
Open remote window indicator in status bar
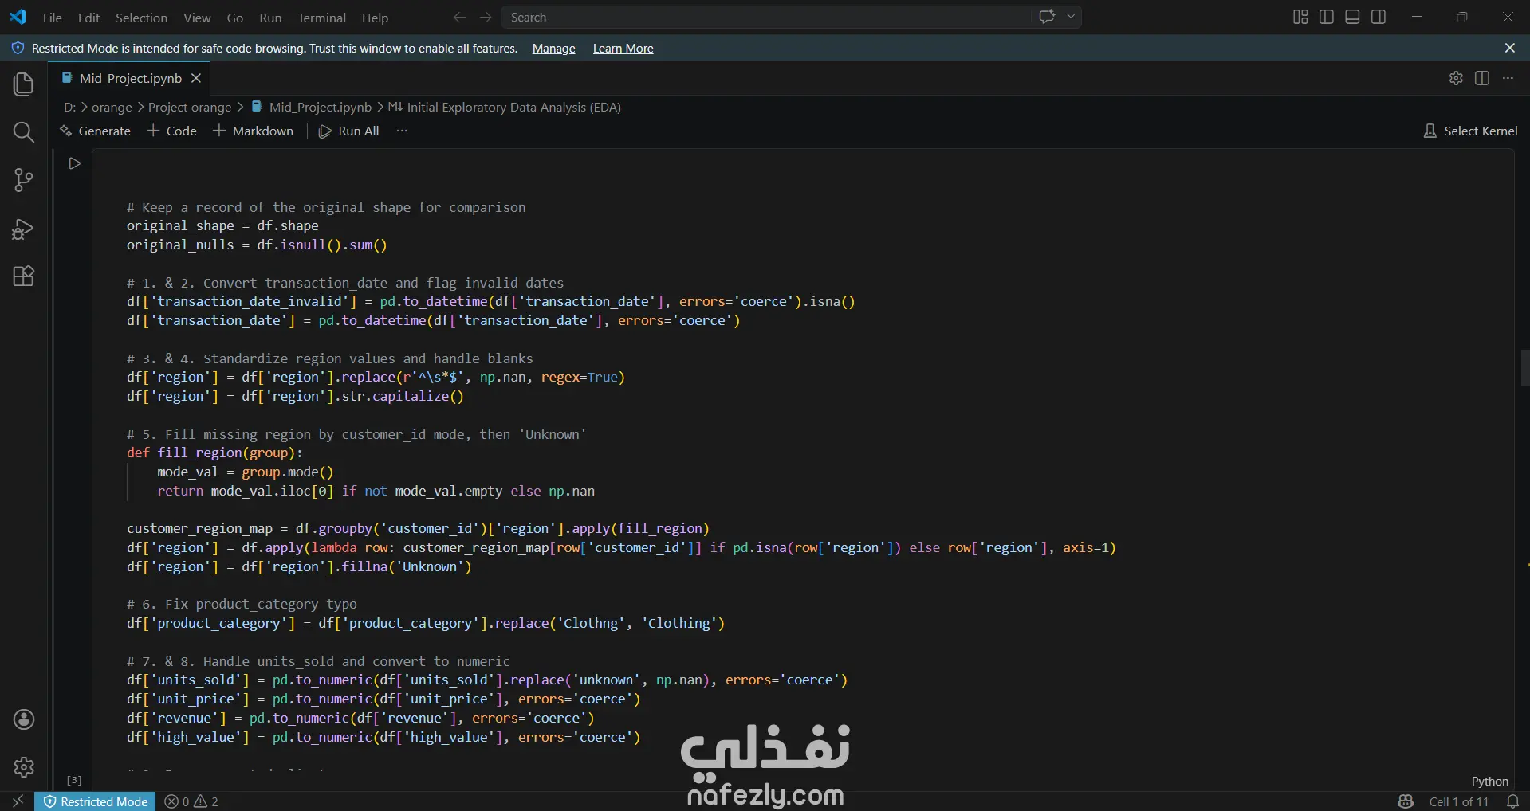point(18,801)
